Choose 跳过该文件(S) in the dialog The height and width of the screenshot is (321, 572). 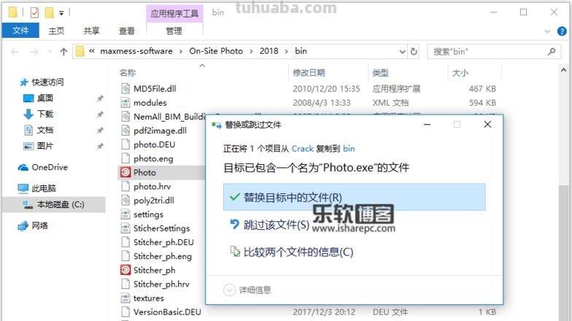coord(277,225)
